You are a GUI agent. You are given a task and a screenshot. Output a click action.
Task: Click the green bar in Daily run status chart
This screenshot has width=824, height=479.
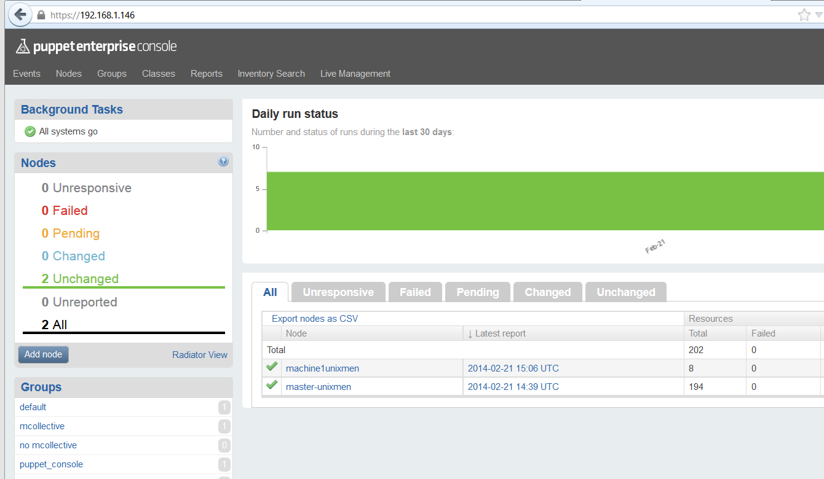545,201
